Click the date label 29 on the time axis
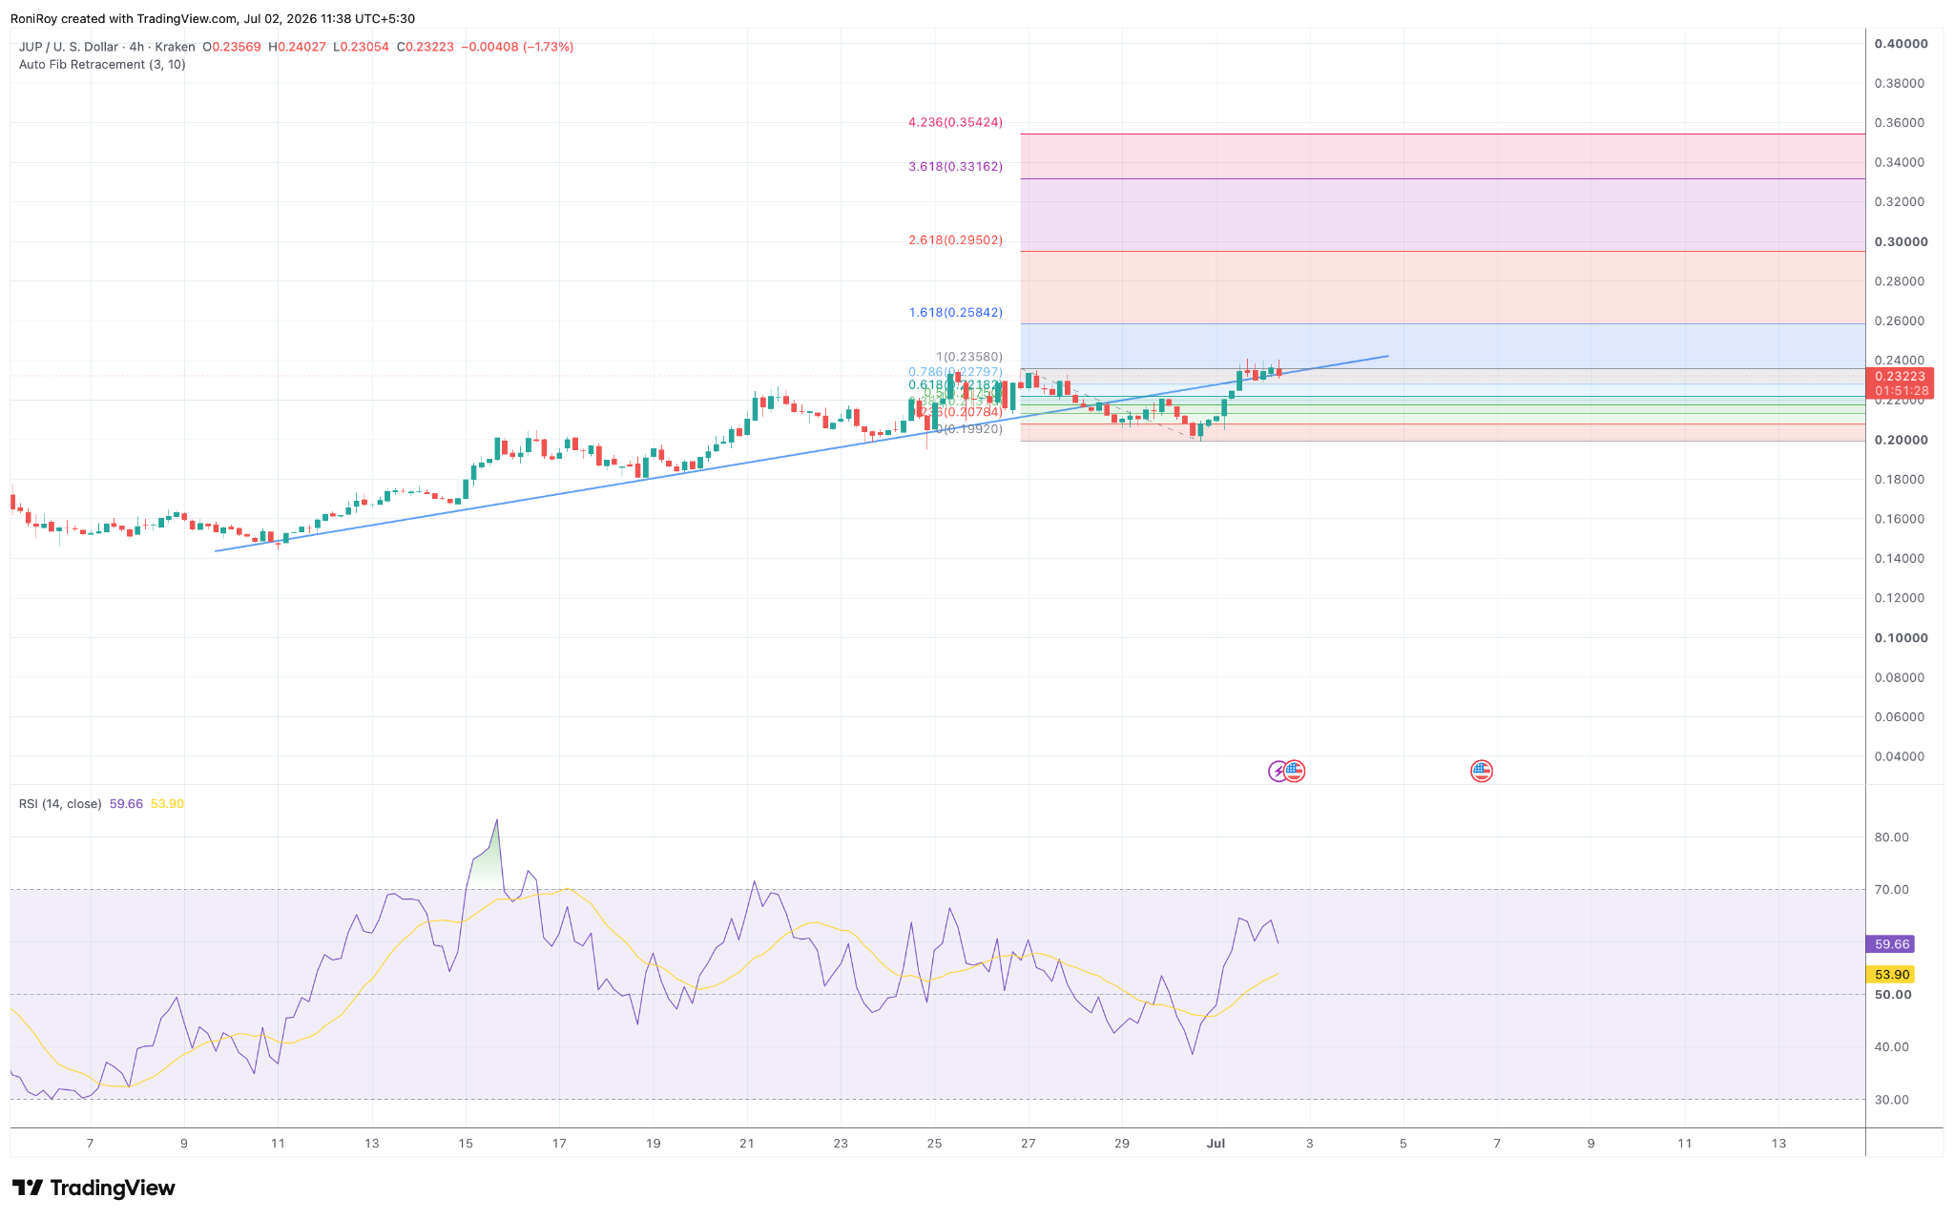 [1122, 1143]
